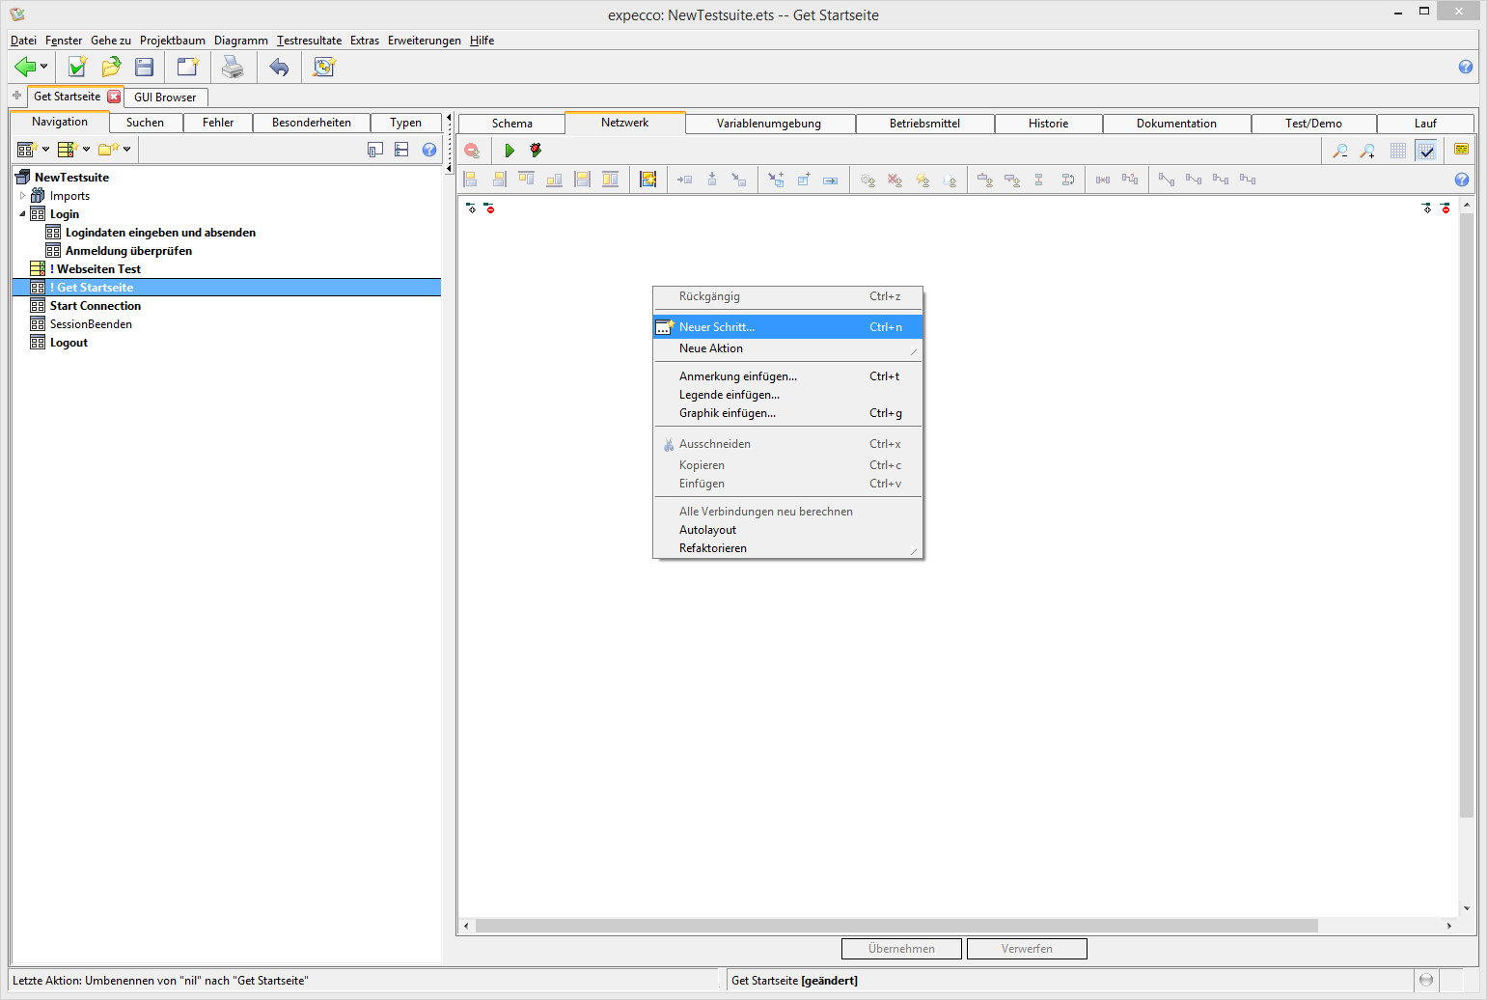The width and height of the screenshot is (1487, 1000).
Task: Click the printer icon in toolbar
Action: pos(233,67)
